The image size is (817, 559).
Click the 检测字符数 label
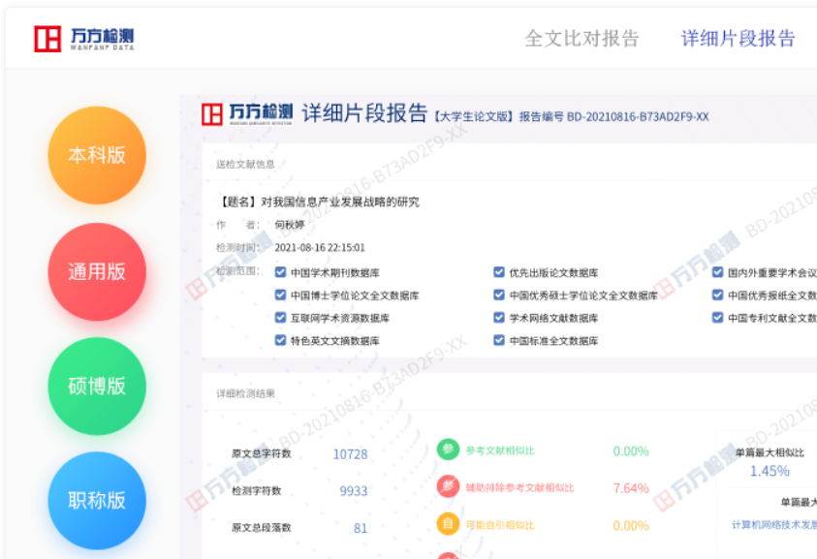(257, 490)
